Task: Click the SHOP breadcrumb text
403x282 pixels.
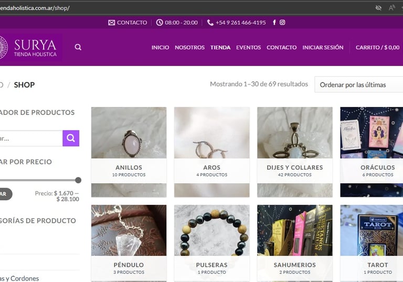Action: click(x=25, y=85)
